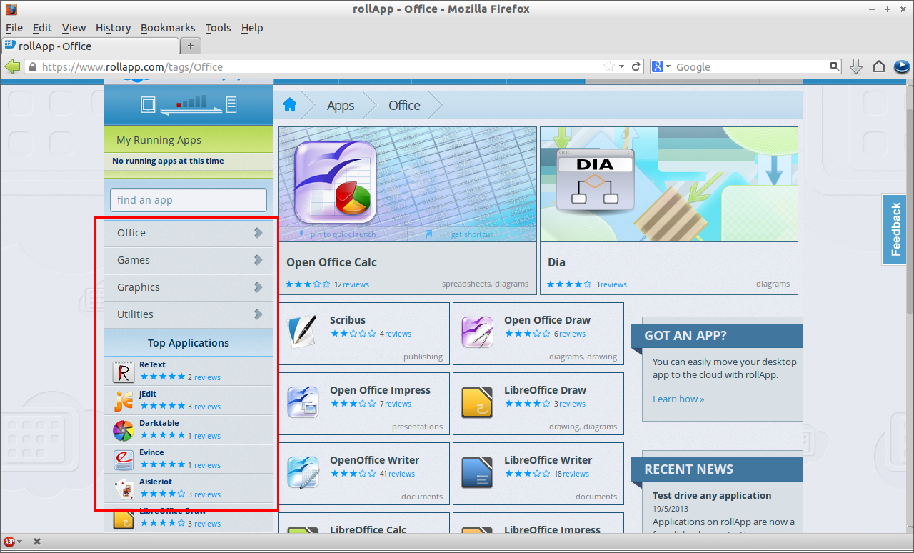The image size is (914, 553).
Task: Click the My Running Apps header
Action: coord(189,140)
